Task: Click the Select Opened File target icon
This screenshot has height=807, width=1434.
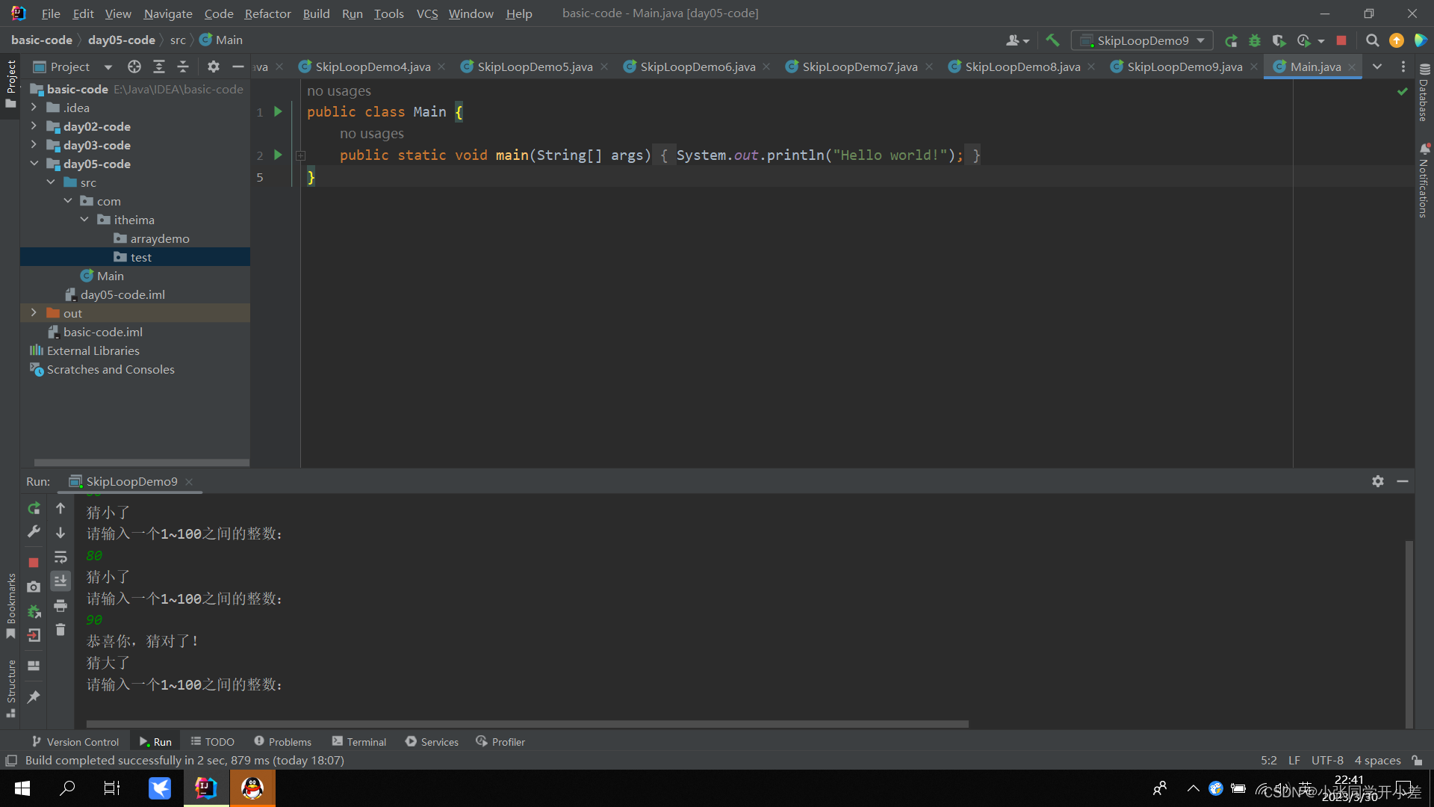Action: [134, 67]
